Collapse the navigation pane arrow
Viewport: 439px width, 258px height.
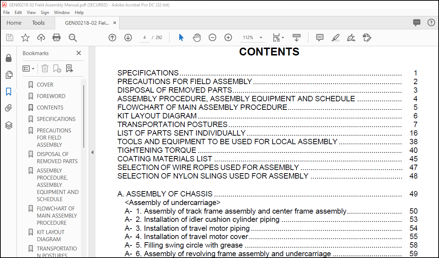tap(92, 152)
